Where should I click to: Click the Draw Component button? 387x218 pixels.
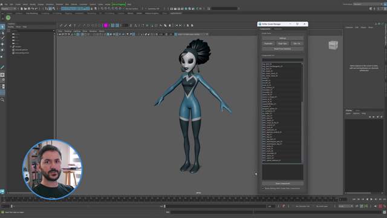[x=282, y=183]
